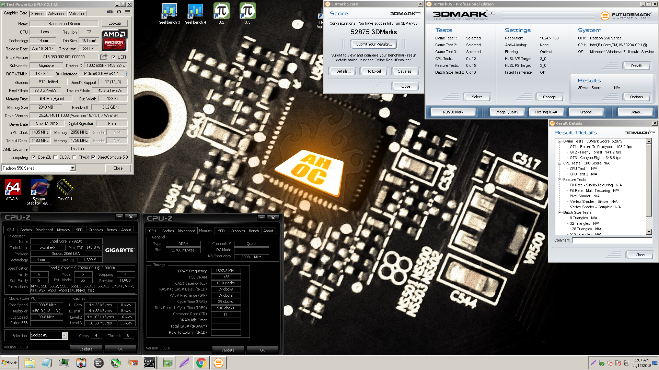Screen dimensions: 659x370
Task: Open Image Quality settings in 3DMark05
Action: 508,112
